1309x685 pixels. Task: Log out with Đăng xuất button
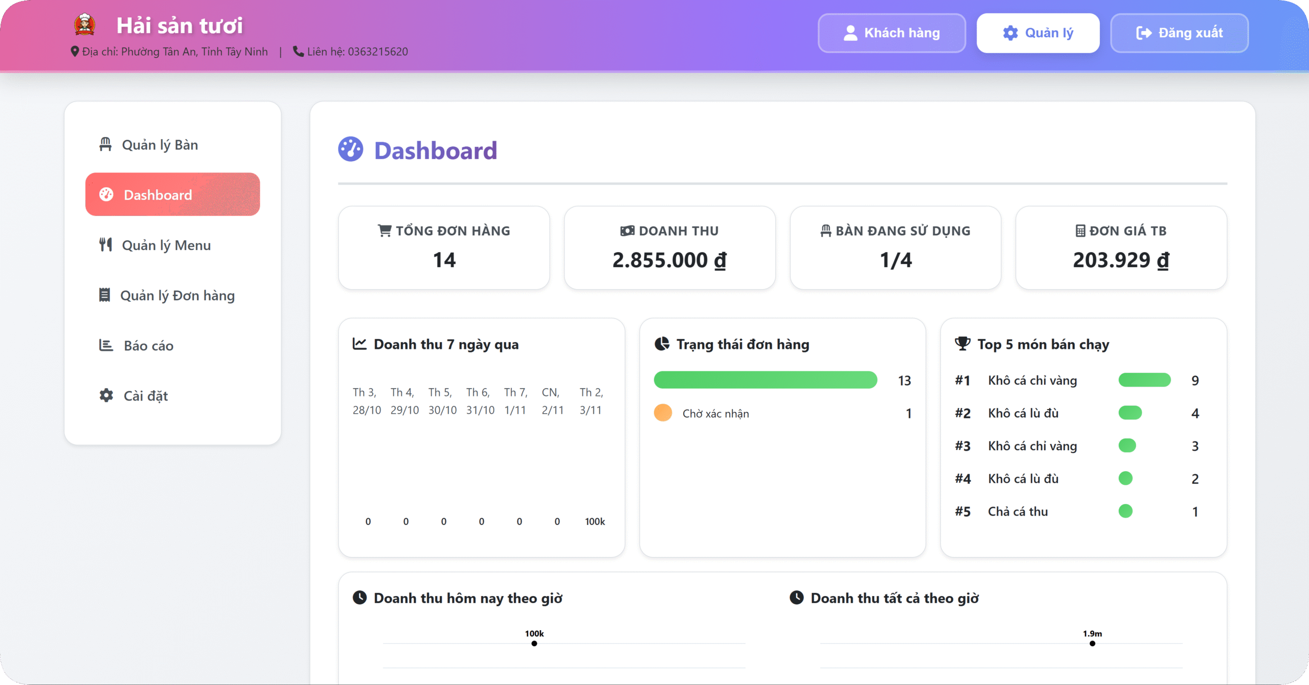(1179, 33)
